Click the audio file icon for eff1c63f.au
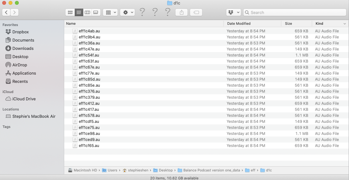The image size is (349, 180). (x=75, y=61)
